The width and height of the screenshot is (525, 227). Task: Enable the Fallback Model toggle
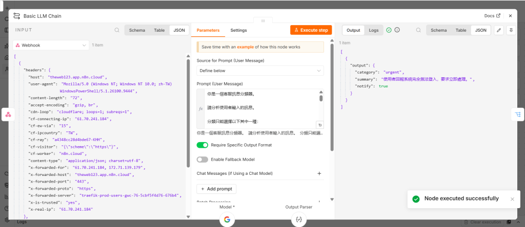pos(202,160)
